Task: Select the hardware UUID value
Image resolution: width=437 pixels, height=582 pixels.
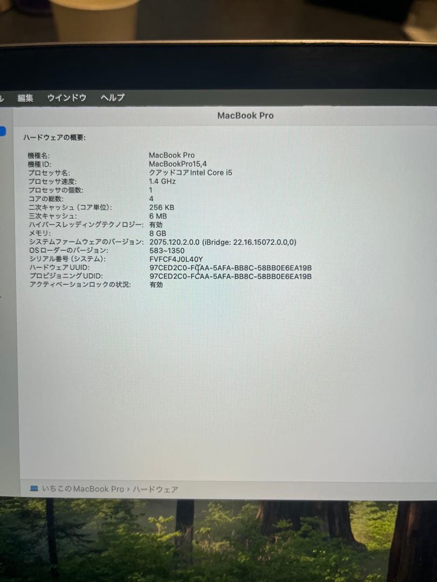Action: point(230,268)
